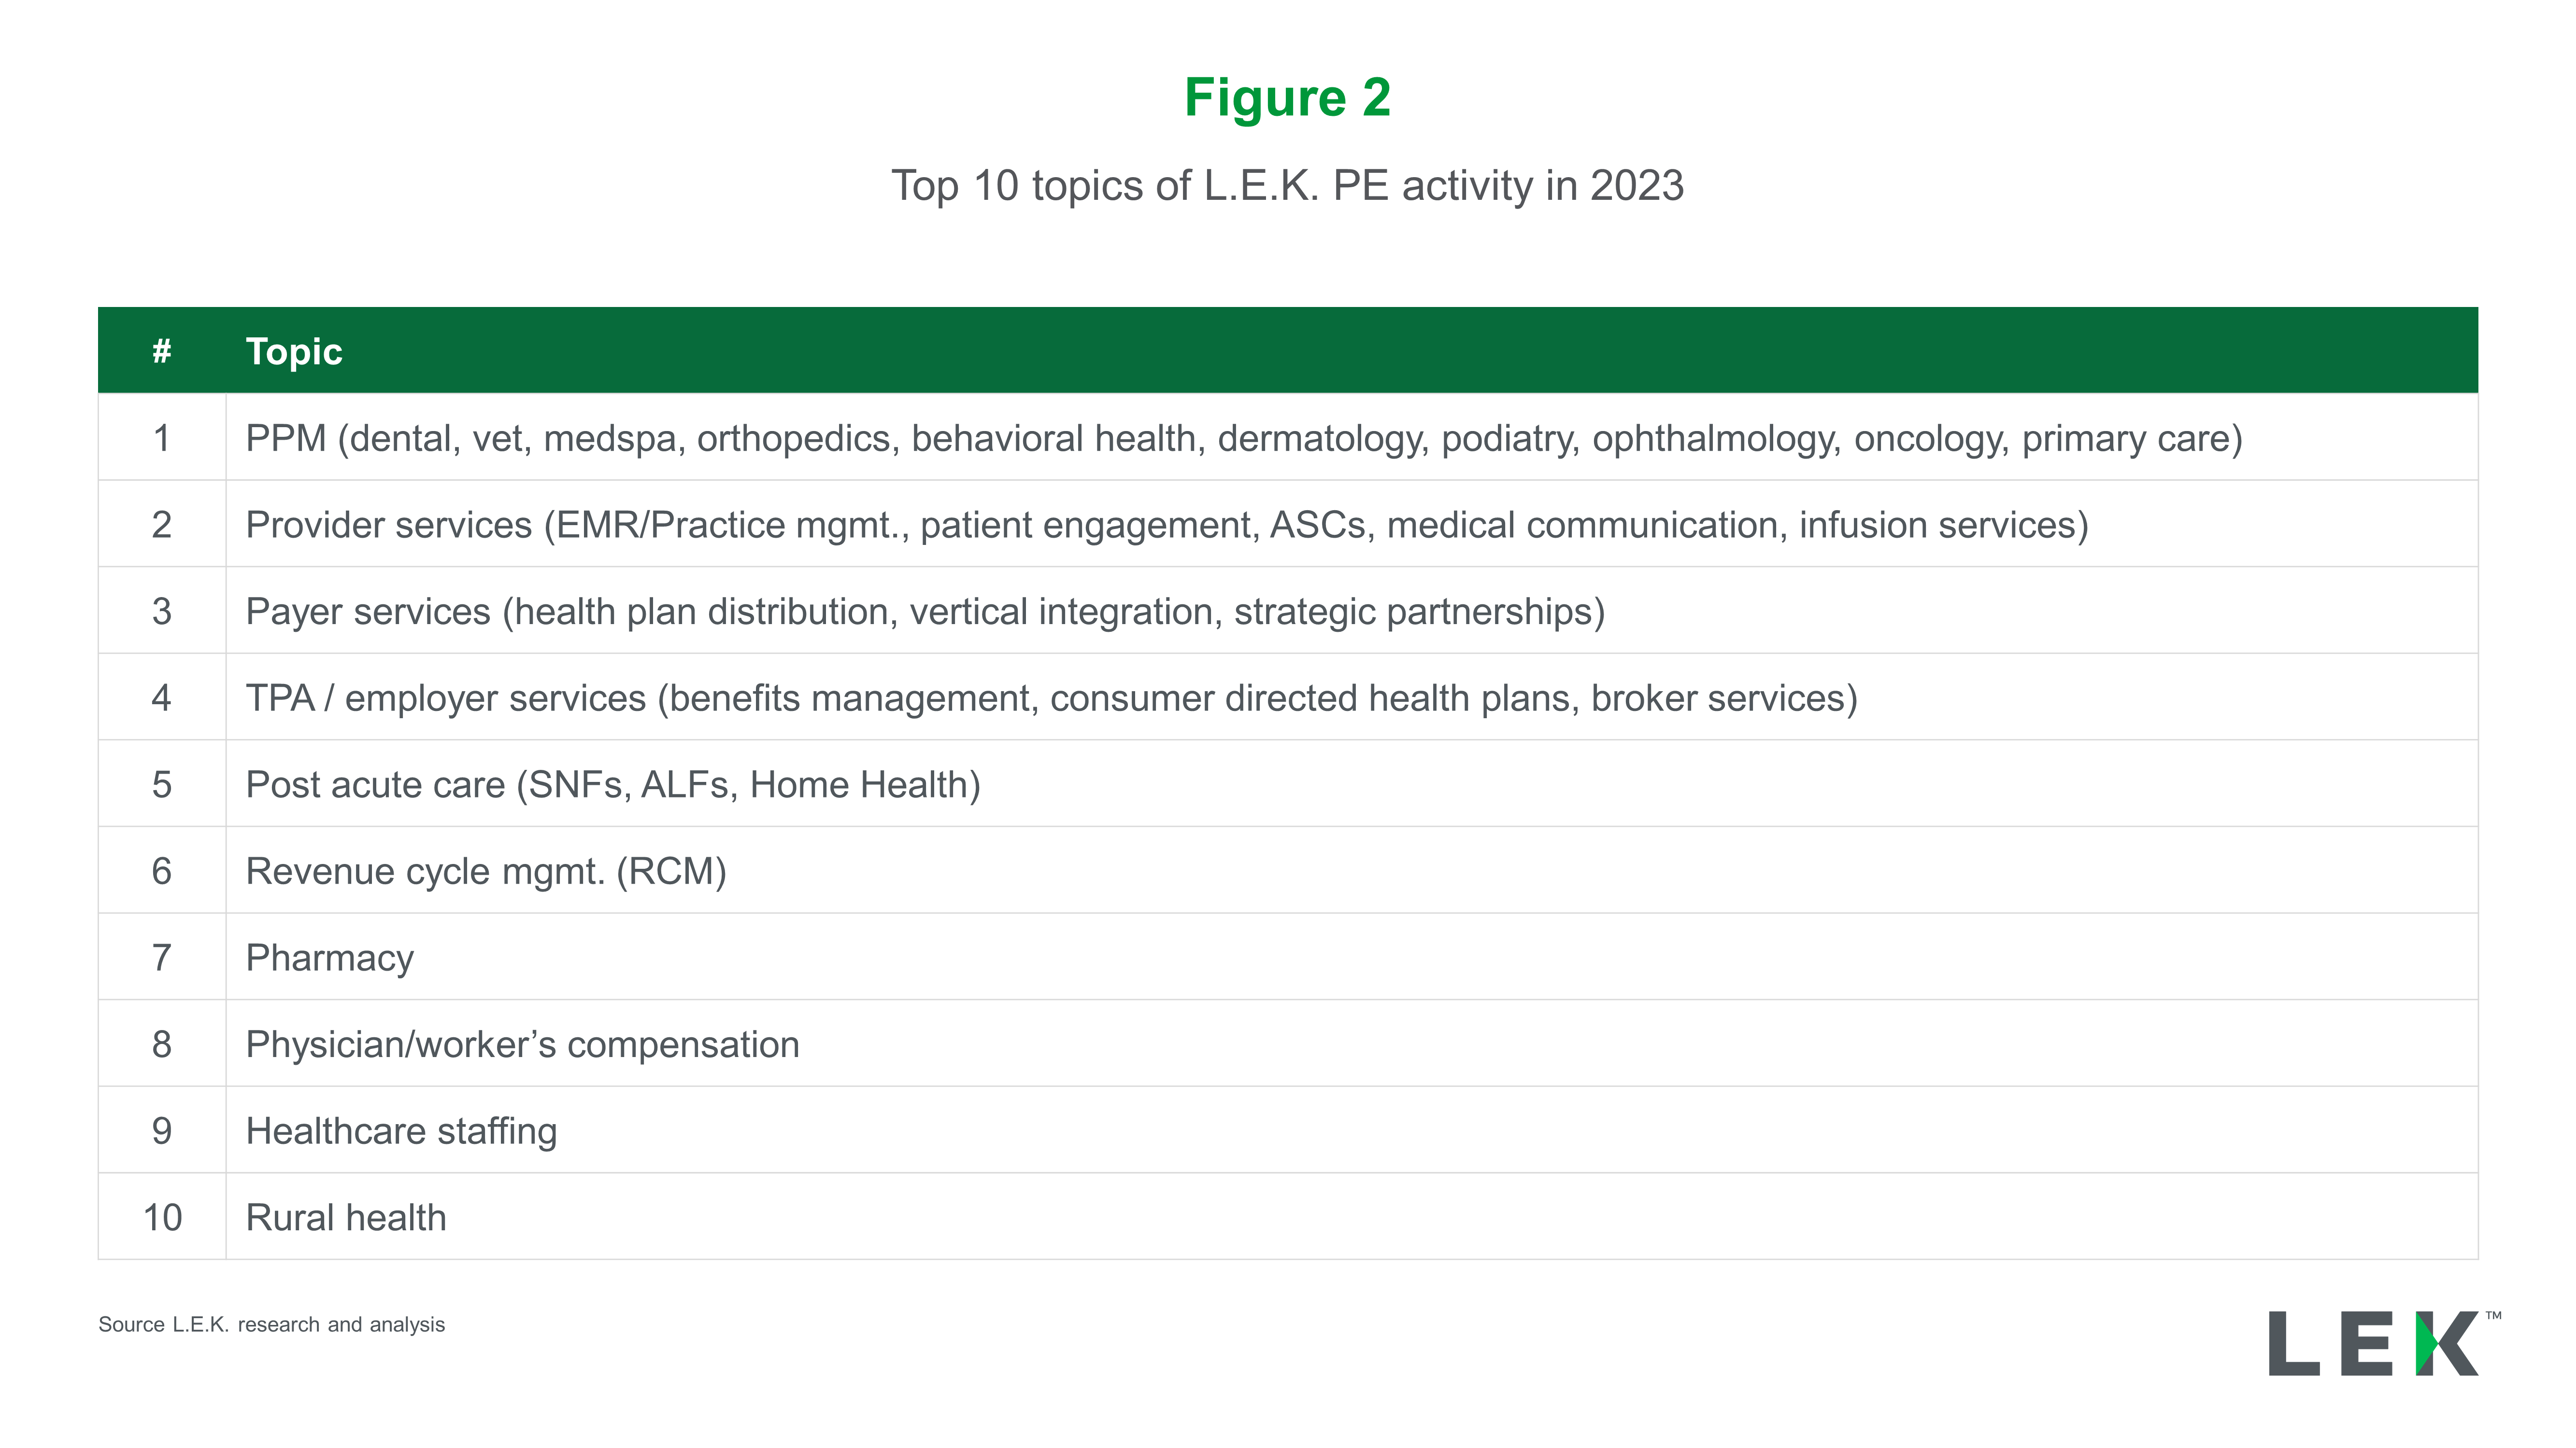Select Revenue cycle mgmt. (RCM) row

click(x=1288, y=870)
